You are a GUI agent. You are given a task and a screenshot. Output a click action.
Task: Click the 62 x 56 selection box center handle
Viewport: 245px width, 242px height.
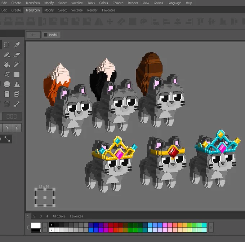coord(45,197)
